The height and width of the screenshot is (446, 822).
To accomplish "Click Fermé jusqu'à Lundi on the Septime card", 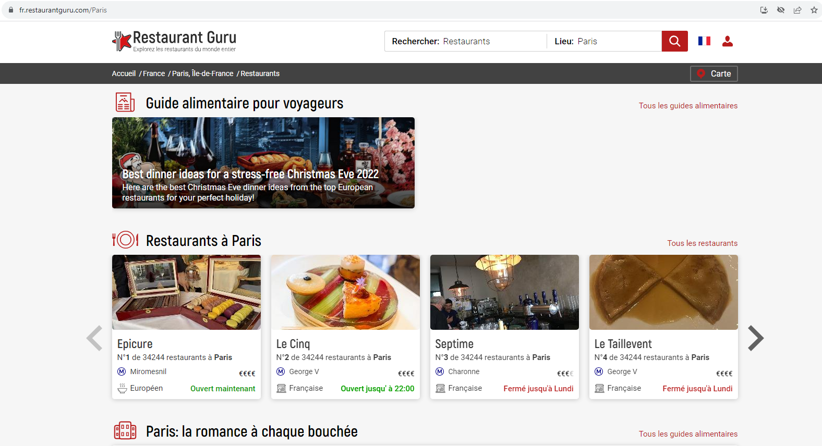I will click(x=538, y=389).
